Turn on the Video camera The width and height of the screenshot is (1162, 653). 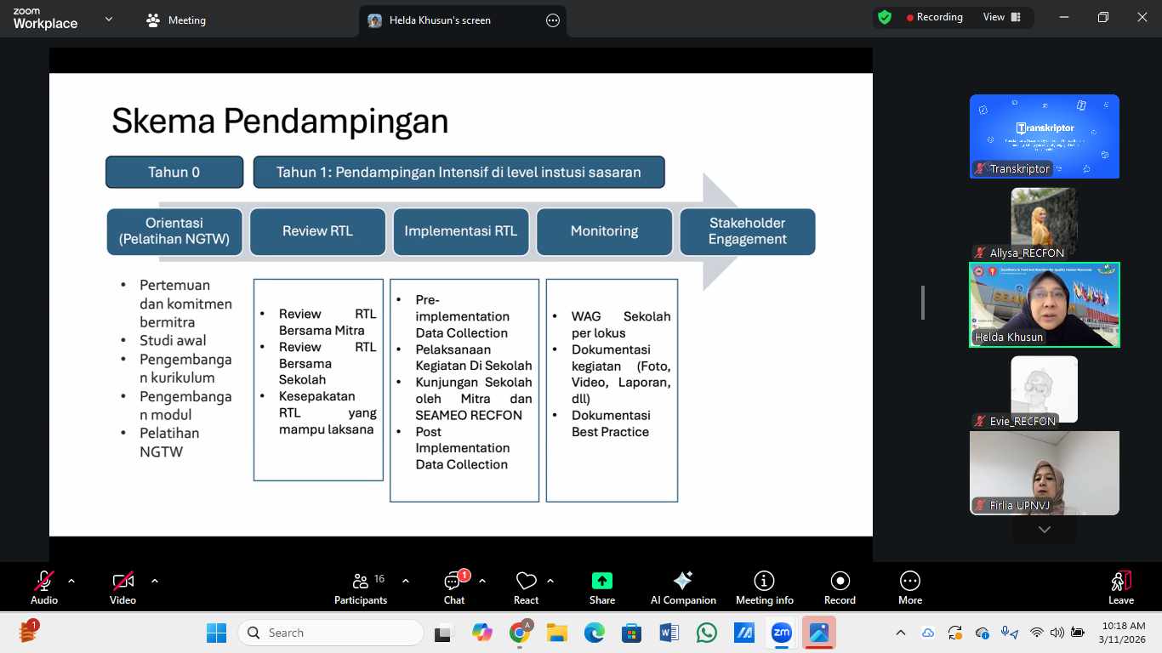[x=123, y=582]
